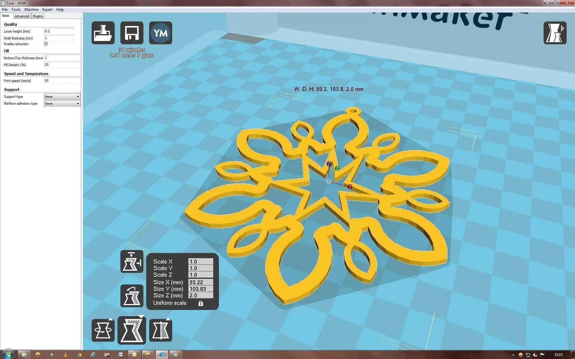Toggle Enable retraction checkbox
This screenshot has width=575, height=359.
point(46,44)
